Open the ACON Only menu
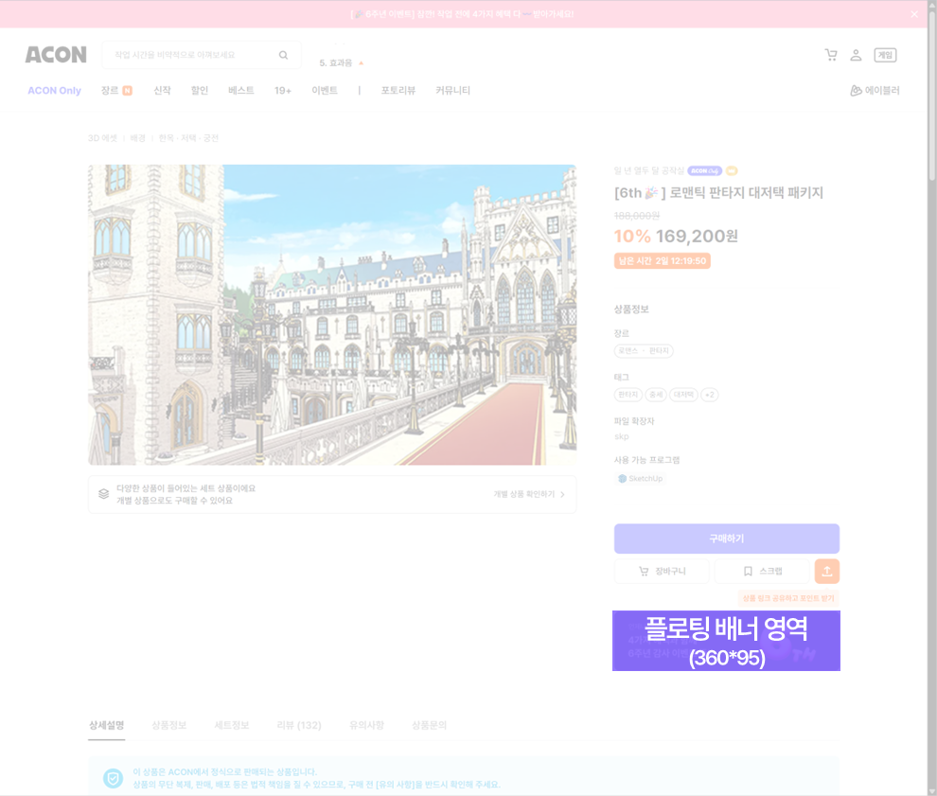This screenshot has width=937, height=796. (54, 90)
